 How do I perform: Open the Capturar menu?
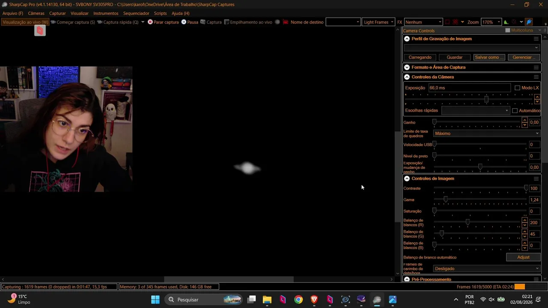pyautogui.click(x=57, y=13)
